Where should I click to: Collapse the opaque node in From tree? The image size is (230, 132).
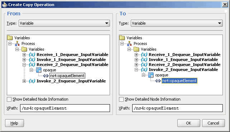[x=31, y=70]
